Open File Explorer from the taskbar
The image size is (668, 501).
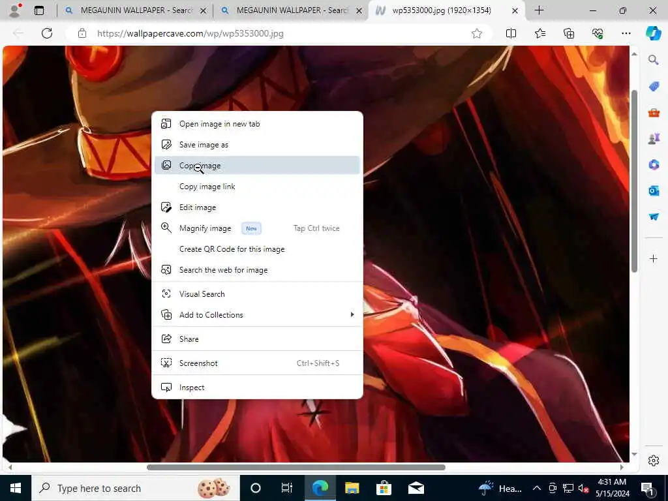[352, 488]
